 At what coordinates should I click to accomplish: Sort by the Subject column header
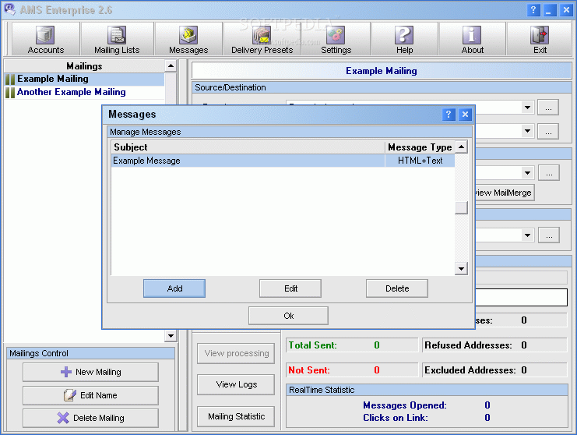point(248,147)
